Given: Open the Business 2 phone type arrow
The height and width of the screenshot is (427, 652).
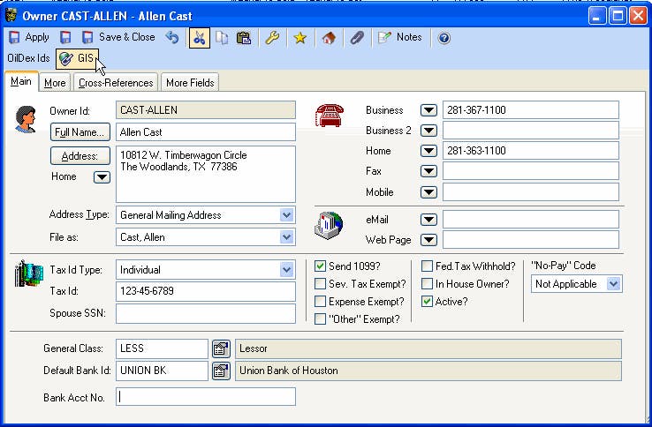Looking at the screenshot, I should click(x=428, y=131).
